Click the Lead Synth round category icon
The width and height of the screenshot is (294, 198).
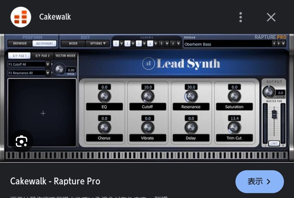(149, 63)
